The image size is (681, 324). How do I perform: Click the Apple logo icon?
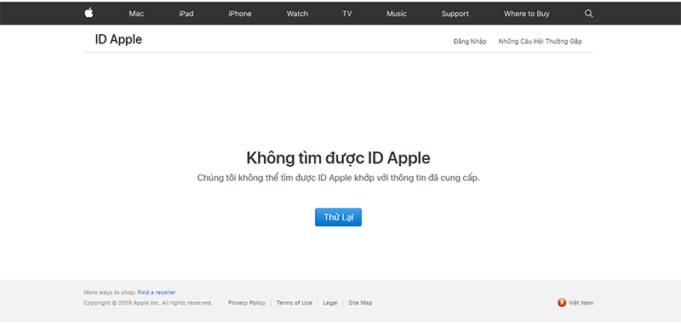pos(89,13)
